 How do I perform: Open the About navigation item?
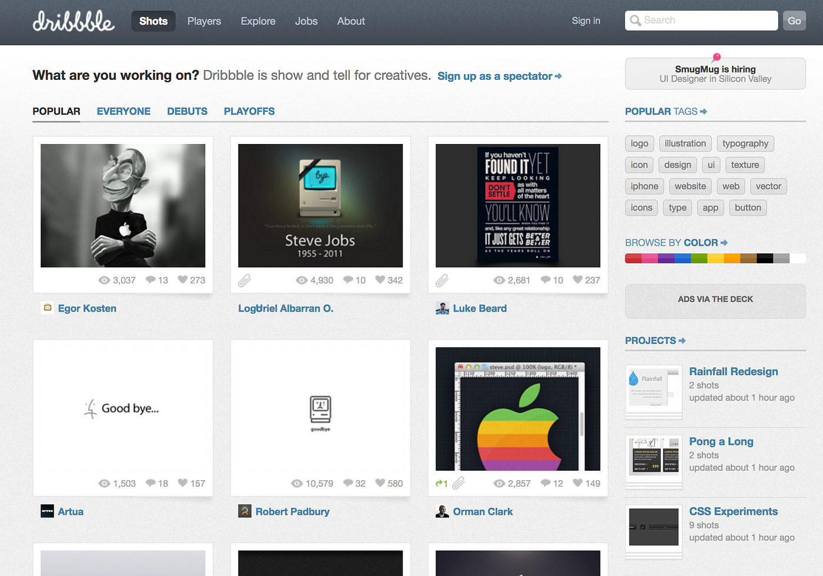[x=351, y=21]
